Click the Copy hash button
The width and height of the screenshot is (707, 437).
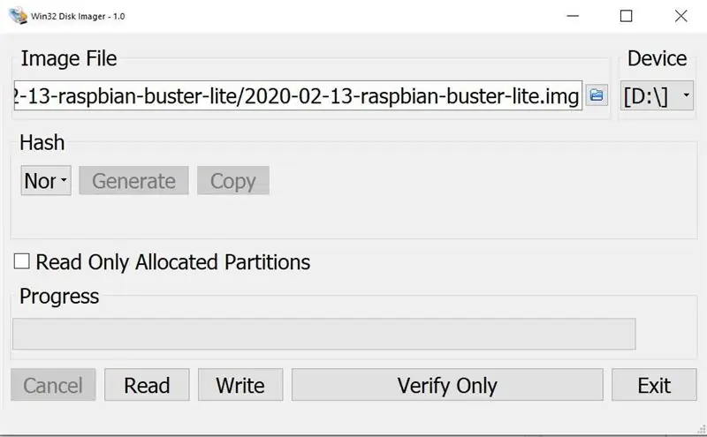click(x=233, y=181)
